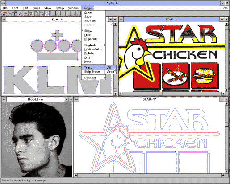Select the magnifier zoom tool in toolbar
The image size is (230, 184).
21,13
